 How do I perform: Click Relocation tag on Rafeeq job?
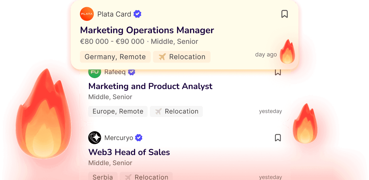[x=176, y=111]
